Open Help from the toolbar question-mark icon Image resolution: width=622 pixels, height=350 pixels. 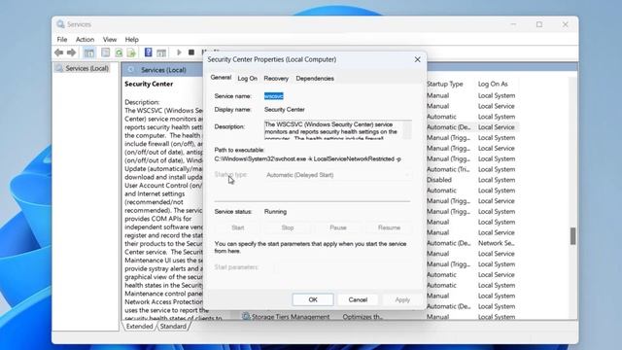pyautogui.click(x=149, y=52)
